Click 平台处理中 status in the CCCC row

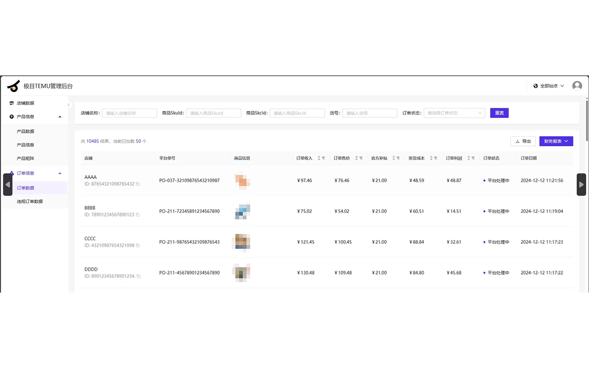[x=498, y=242]
